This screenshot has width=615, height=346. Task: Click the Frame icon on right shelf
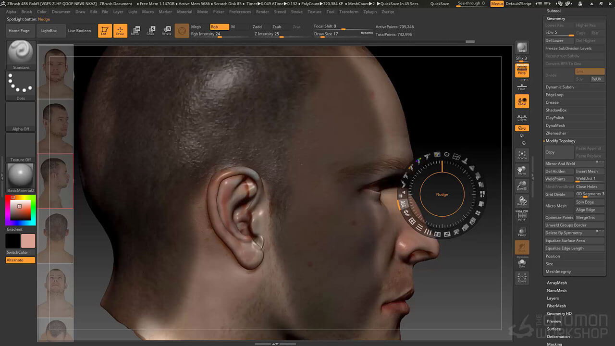(522, 155)
